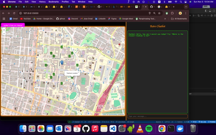
Task: Open the All Bookmarks folder
Action: pyautogui.click(x=179, y=19)
